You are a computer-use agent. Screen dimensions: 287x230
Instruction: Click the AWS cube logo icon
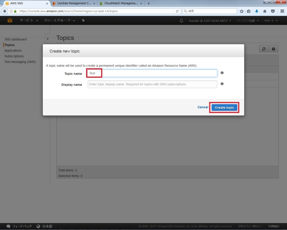10,20
